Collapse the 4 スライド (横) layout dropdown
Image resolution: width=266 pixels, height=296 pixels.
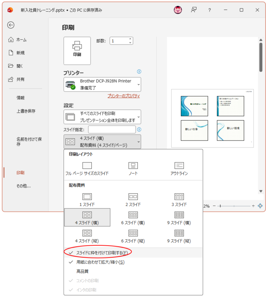click(x=102, y=142)
